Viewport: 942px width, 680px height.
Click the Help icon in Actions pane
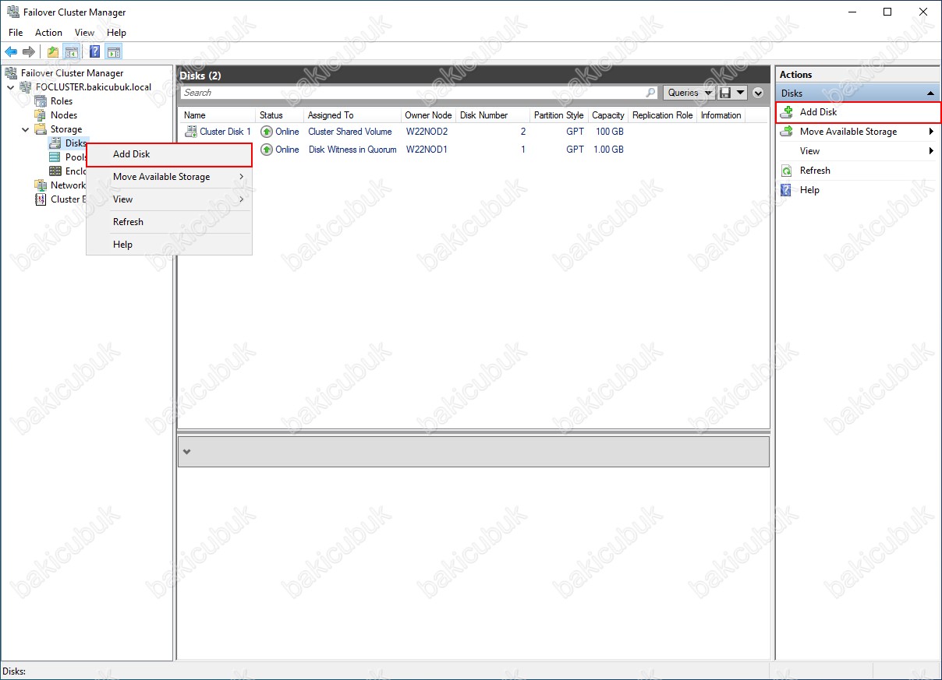click(787, 190)
